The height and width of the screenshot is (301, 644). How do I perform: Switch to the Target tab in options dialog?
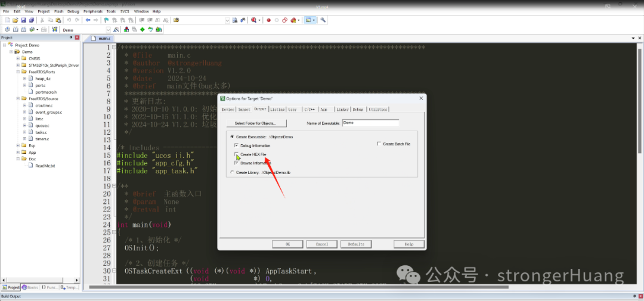pos(244,109)
